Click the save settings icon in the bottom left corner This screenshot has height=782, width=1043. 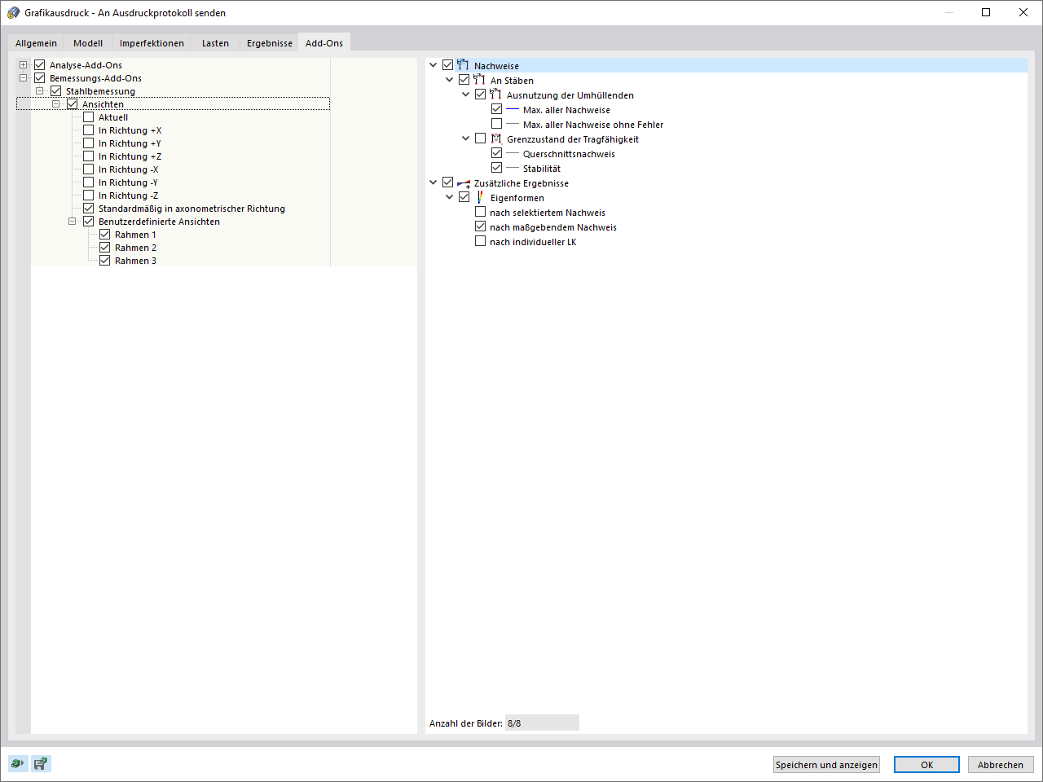(x=41, y=764)
